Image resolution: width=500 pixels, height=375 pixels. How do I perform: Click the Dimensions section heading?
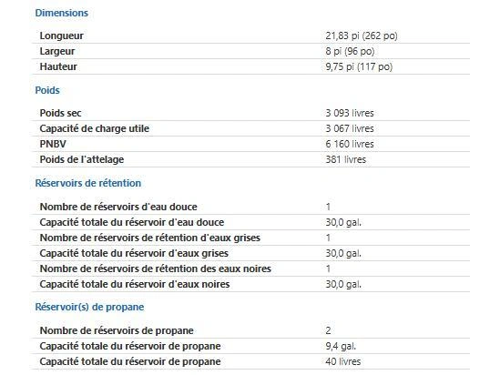point(62,13)
